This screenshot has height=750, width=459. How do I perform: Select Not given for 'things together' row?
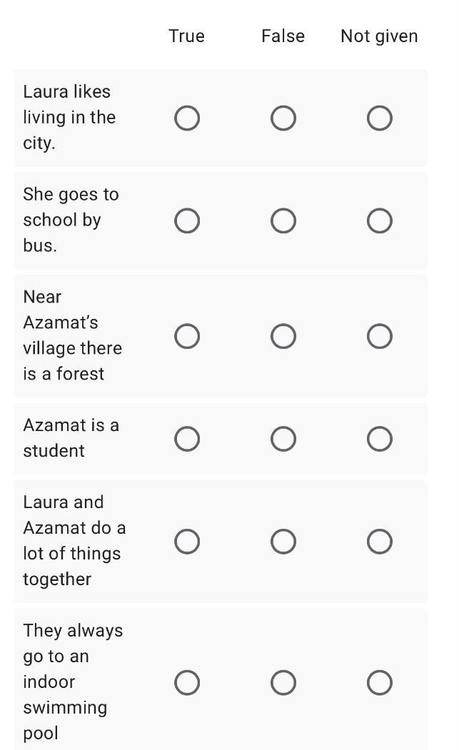pos(380,542)
